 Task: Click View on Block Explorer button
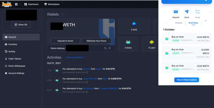pyautogui.click(x=187, y=80)
